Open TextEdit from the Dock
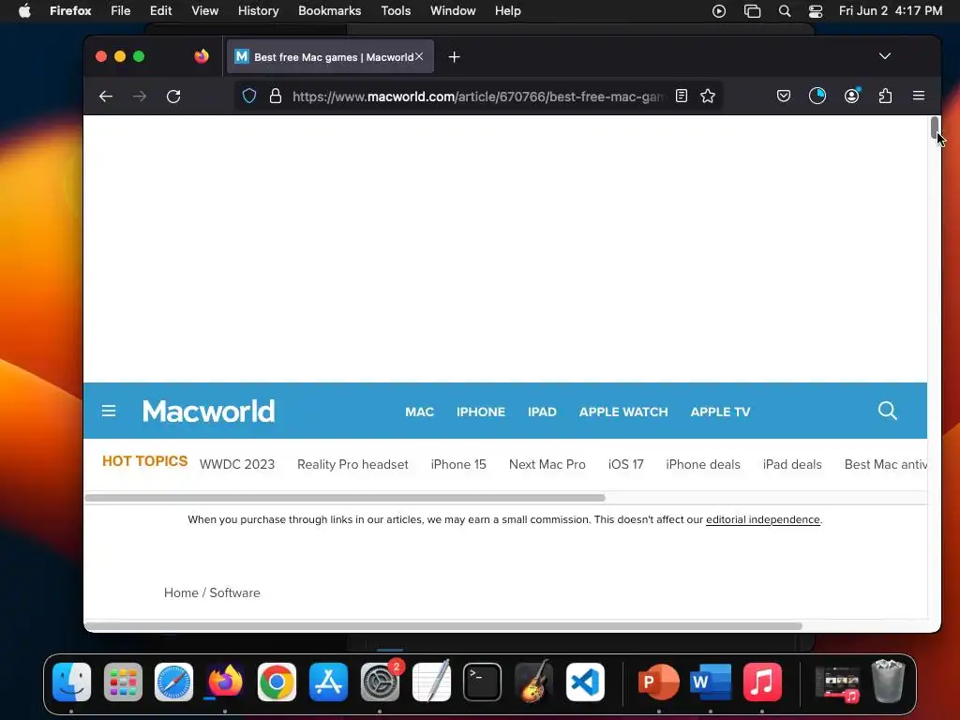The width and height of the screenshot is (960, 720). pos(431,682)
